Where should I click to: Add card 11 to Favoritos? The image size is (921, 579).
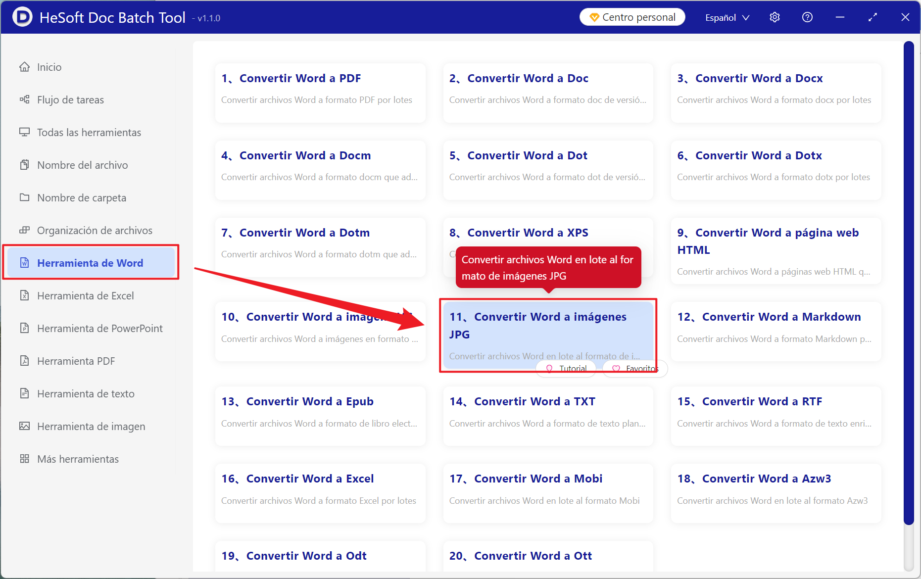(x=635, y=369)
